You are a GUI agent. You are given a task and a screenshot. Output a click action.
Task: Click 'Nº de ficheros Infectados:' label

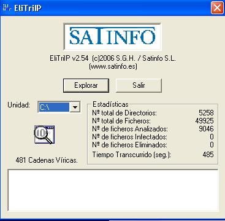[129, 137]
